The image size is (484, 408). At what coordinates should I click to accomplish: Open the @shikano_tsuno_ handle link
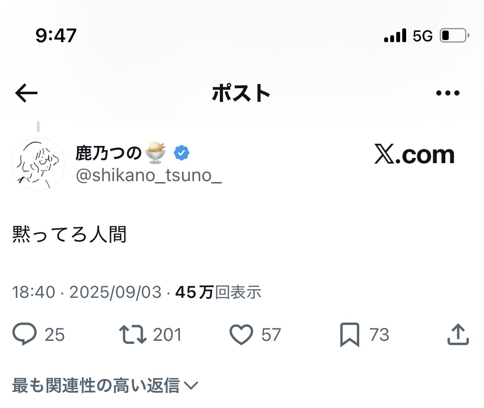pos(148,176)
